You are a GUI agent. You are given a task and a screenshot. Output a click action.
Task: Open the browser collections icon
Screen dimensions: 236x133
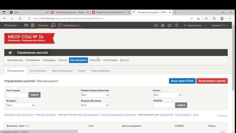click(x=214, y=18)
